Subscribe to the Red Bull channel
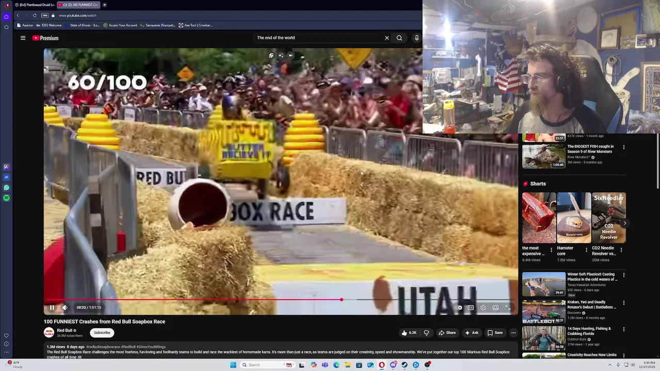 pos(102,333)
